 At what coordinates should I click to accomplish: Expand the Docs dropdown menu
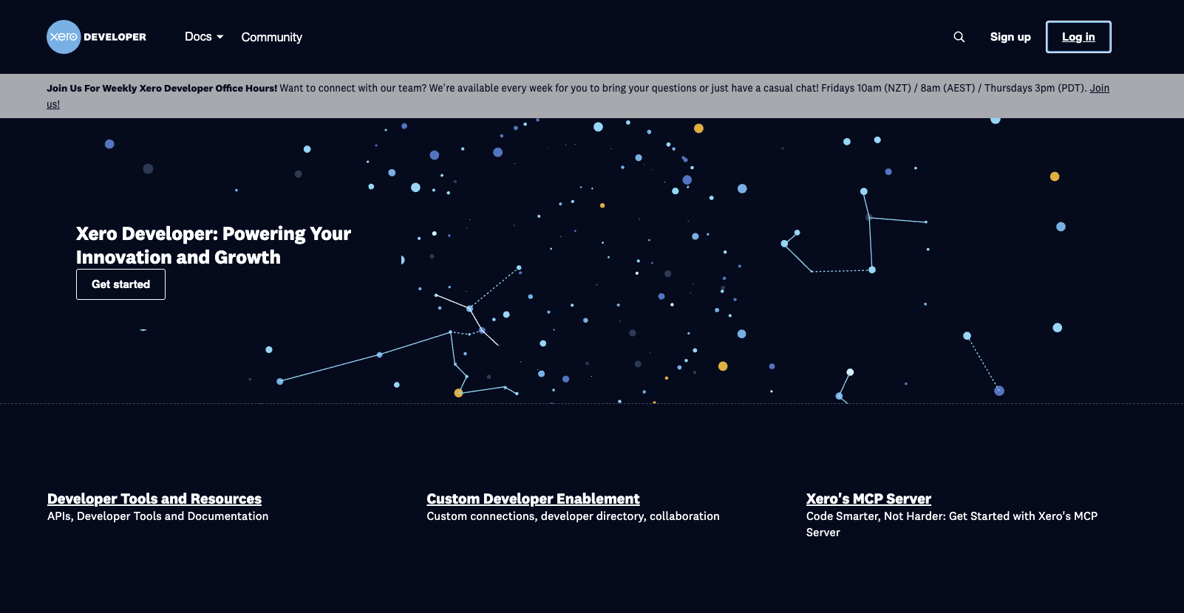(x=204, y=36)
